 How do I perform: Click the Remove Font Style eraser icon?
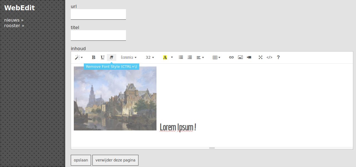pos(112,57)
